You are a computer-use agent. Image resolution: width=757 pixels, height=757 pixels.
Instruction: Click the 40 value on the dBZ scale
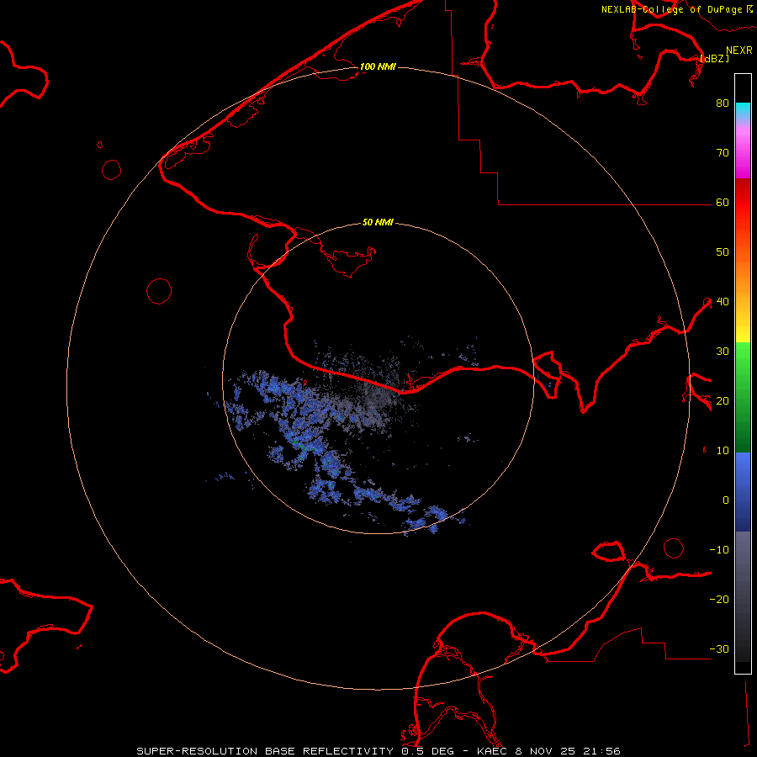tap(723, 302)
